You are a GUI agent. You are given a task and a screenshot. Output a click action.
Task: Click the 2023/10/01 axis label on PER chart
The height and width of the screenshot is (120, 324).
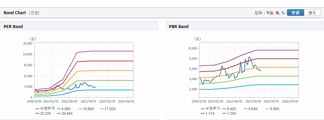click(89, 101)
